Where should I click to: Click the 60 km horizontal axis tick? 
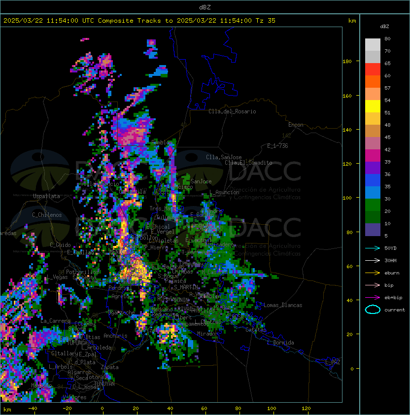coord(204,409)
